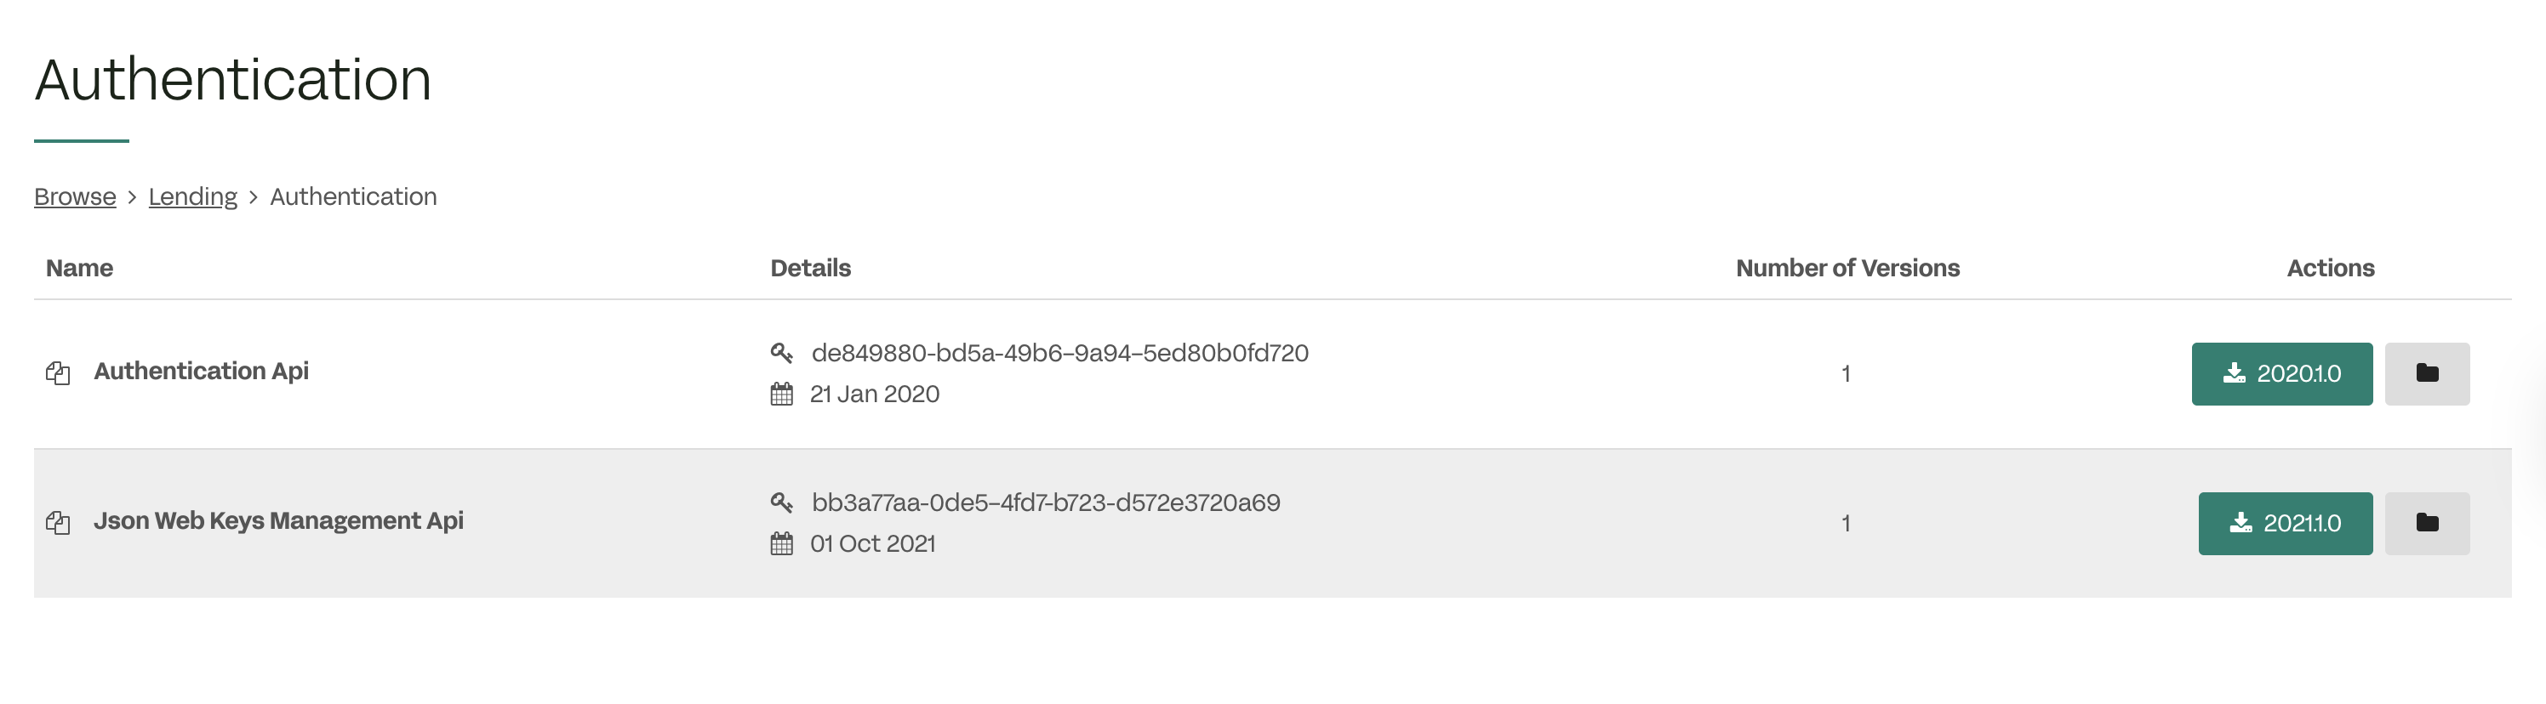Click the Actions column header

2331,268
